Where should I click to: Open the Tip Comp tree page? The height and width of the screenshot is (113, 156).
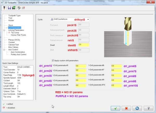15,33
